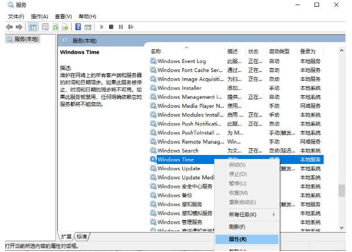Screen dimensions: 352x252
Task: Open help via blue question-mark icon
Action: pos(78,27)
